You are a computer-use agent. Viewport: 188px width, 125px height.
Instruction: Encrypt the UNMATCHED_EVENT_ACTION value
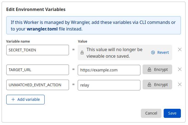157,85
